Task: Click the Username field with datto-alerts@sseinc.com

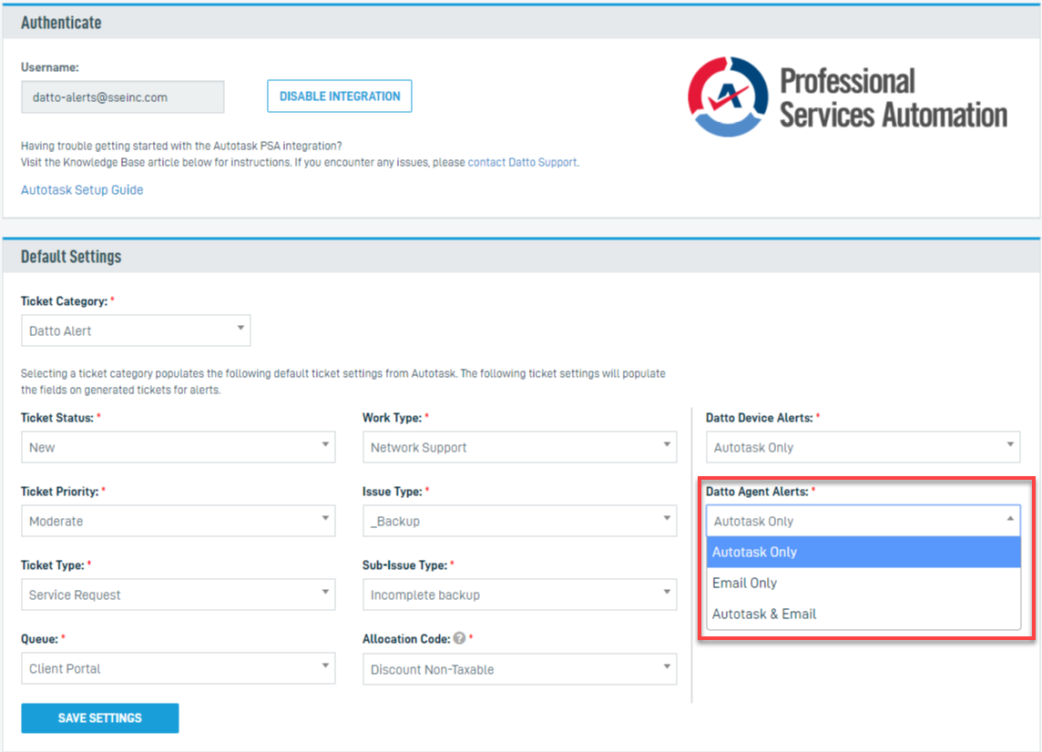Action: click(x=122, y=97)
